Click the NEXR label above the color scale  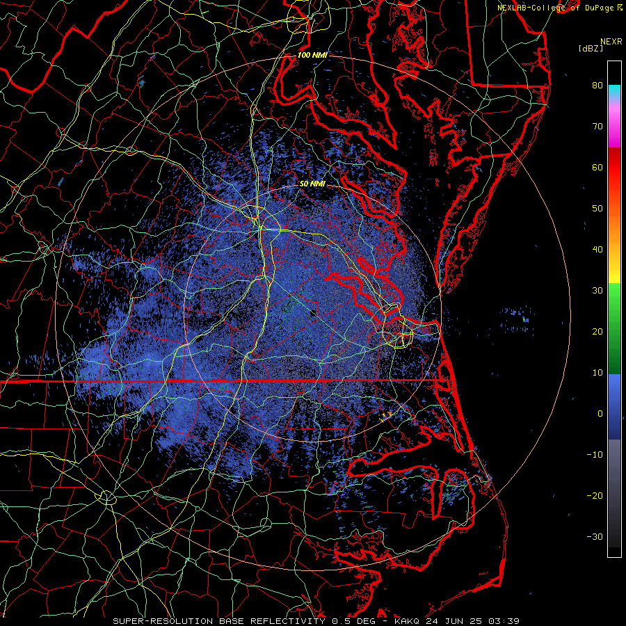click(611, 42)
